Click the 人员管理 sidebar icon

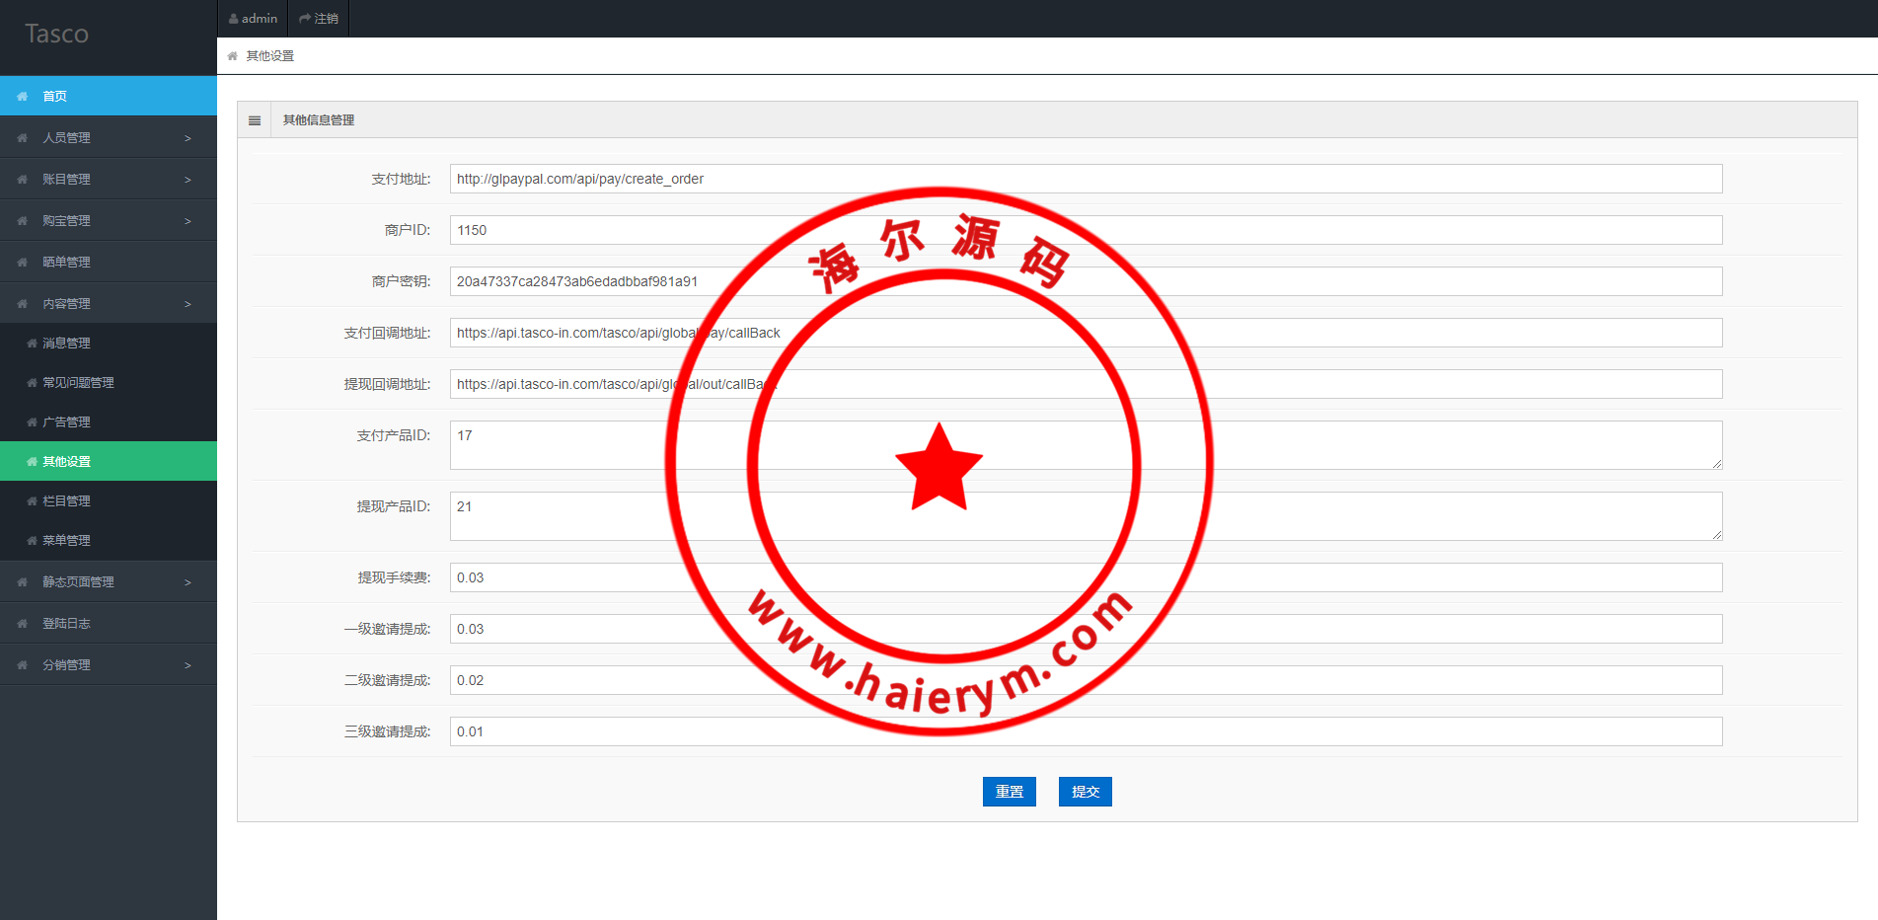pos(22,138)
